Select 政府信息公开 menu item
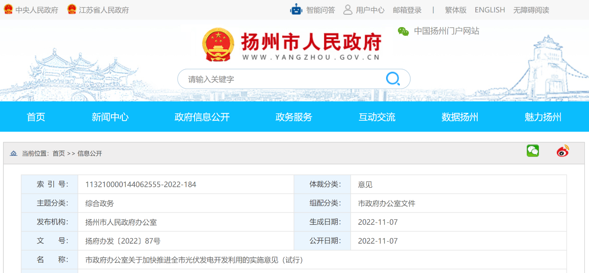This screenshot has height=273, width=589. pyautogui.click(x=202, y=117)
